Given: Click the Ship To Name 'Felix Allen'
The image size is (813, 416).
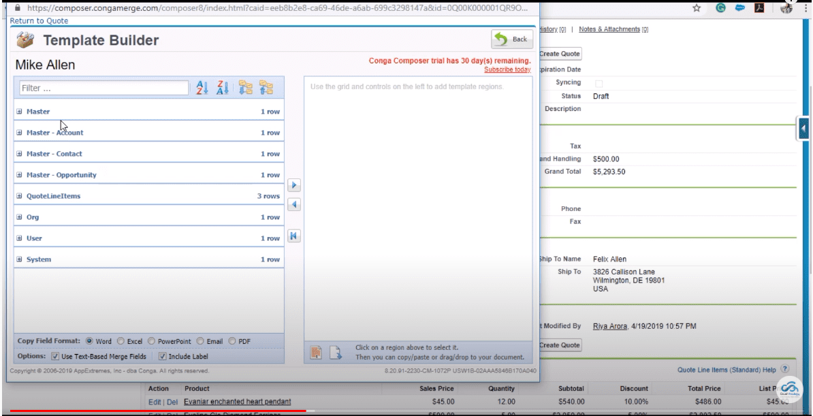Looking at the screenshot, I should tap(610, 259).
